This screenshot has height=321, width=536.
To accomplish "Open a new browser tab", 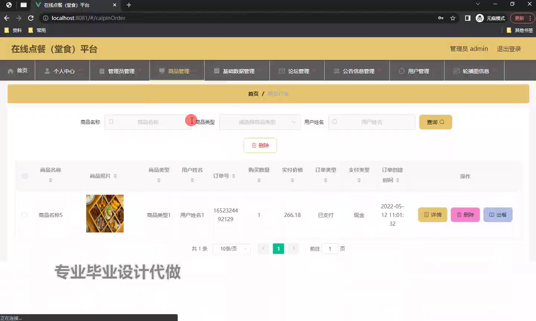I will tap(129, 5).
